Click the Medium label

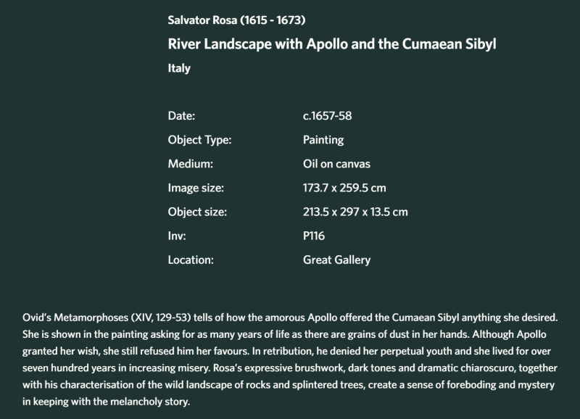tap(191, 164)
